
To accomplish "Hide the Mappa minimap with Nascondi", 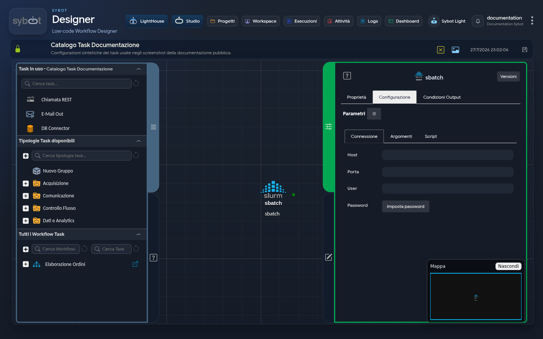I will (508, 266).
